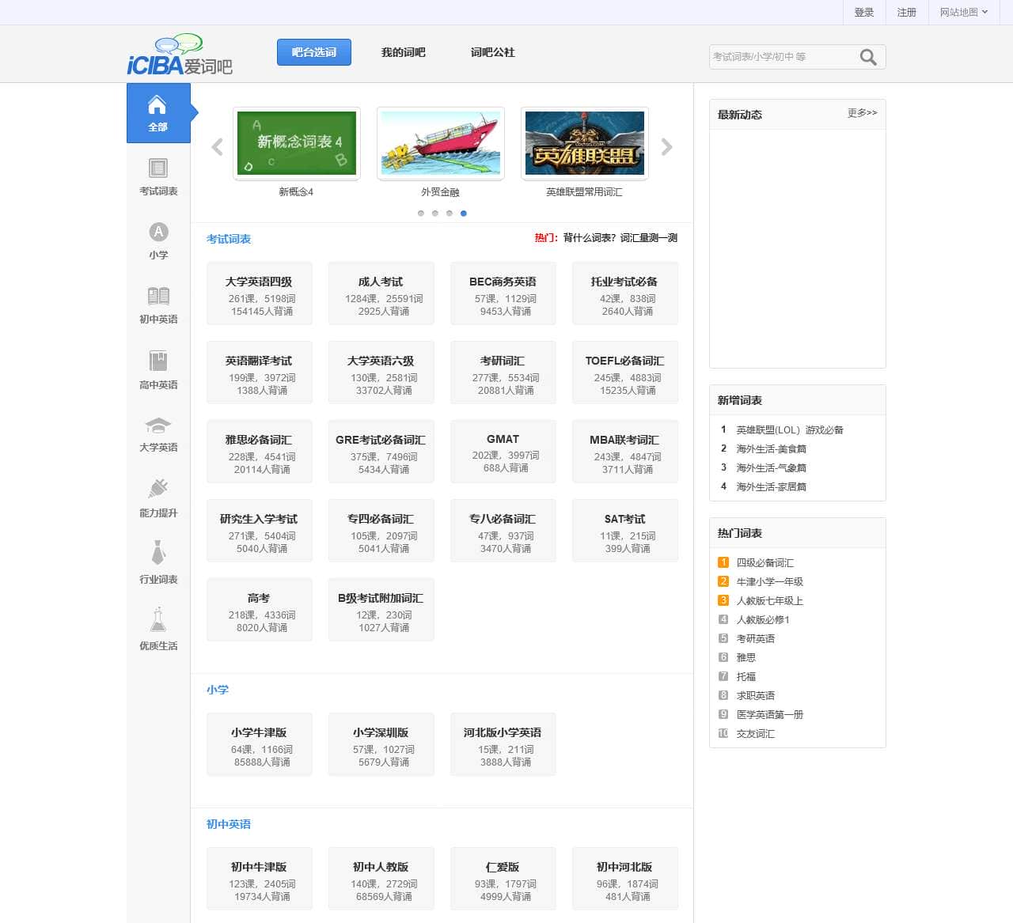
Task: Select second carousel pagination dot
Action: (435, 214)
